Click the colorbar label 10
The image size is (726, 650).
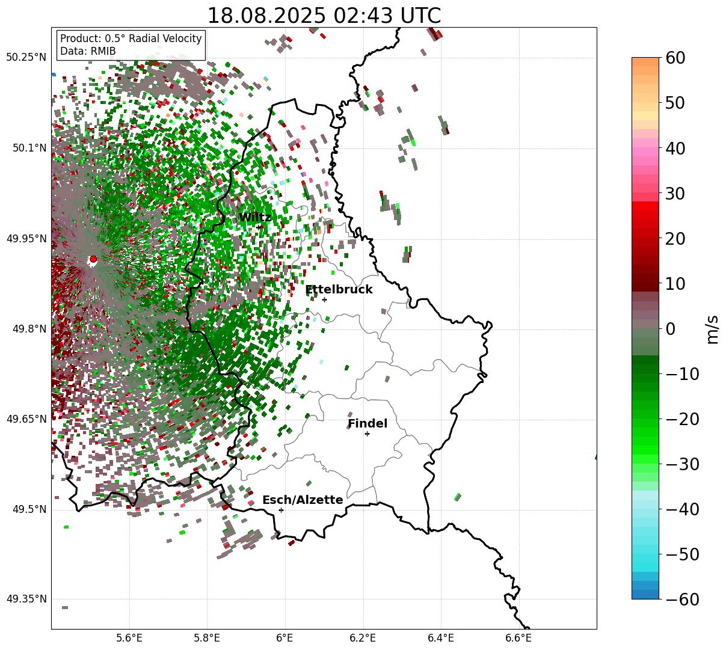pyautogui.click(x=676, y=283)
